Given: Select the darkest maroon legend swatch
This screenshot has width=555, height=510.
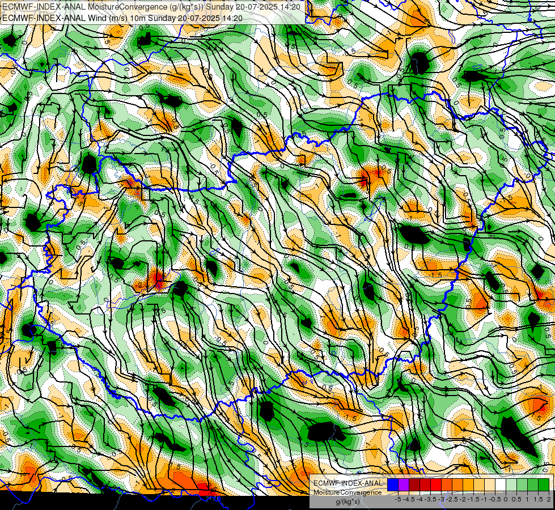Looking at the screenshot, I should (x=414, y=484).
